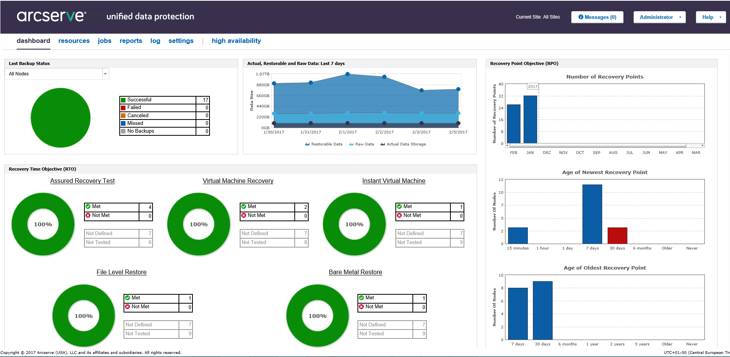730x357 pixels.
Task: Click the green Met checkmark under Assured Recovery Test
Action: click(88, 207)
